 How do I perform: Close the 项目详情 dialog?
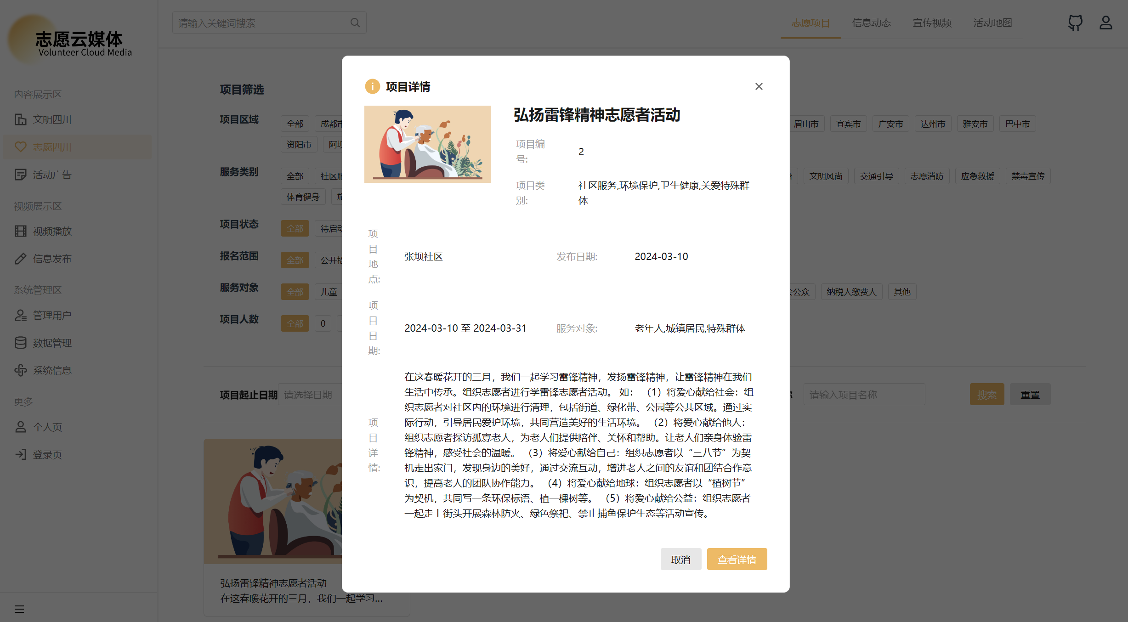759,86
